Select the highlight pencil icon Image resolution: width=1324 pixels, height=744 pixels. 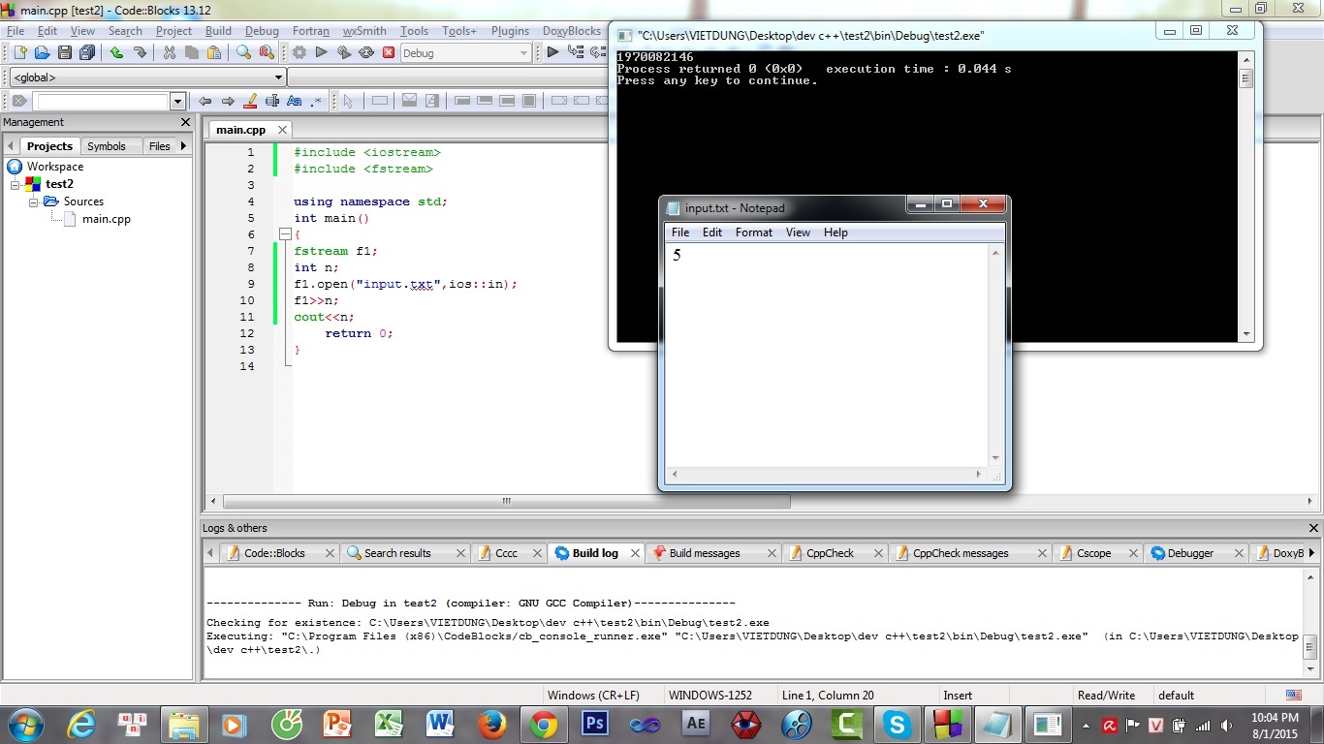[x=251, y=101]
